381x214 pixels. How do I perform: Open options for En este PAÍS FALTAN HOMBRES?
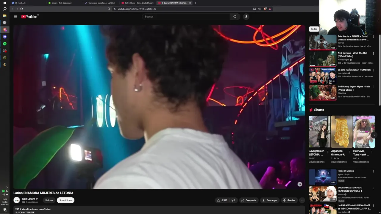374,70
